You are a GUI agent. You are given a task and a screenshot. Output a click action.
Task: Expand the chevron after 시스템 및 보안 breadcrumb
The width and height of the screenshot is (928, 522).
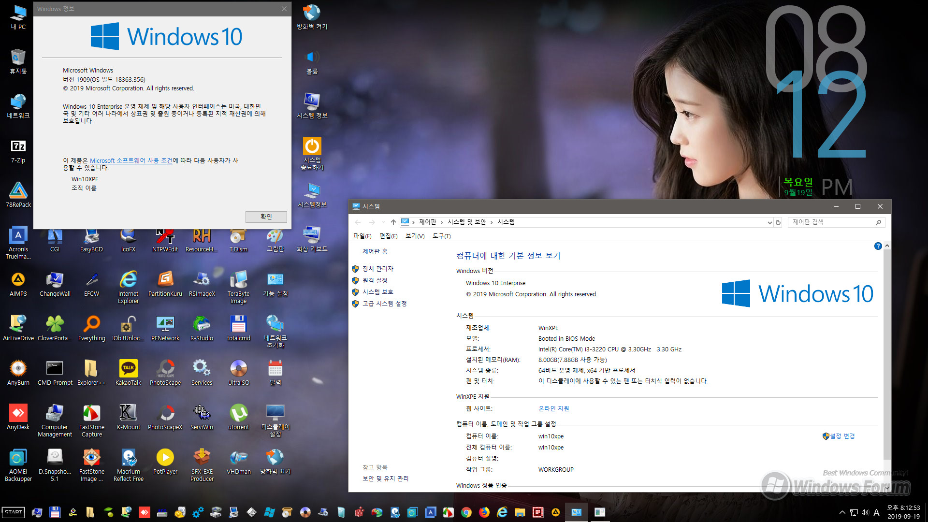point(492,222)
